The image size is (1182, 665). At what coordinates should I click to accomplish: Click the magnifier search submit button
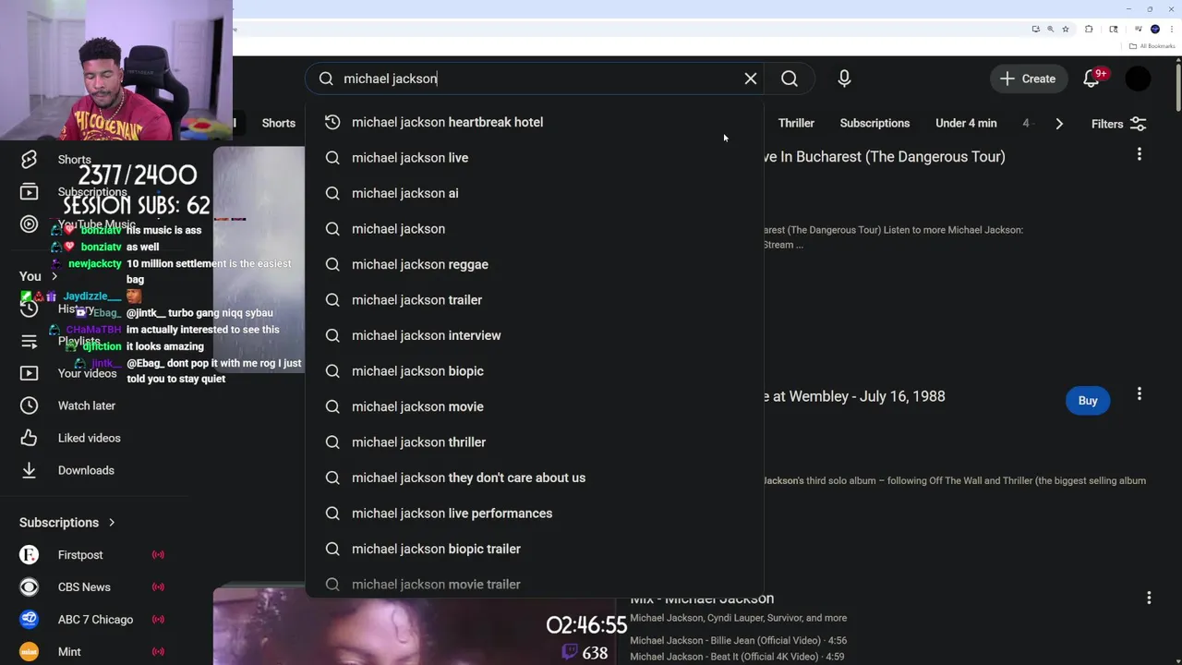790,79
